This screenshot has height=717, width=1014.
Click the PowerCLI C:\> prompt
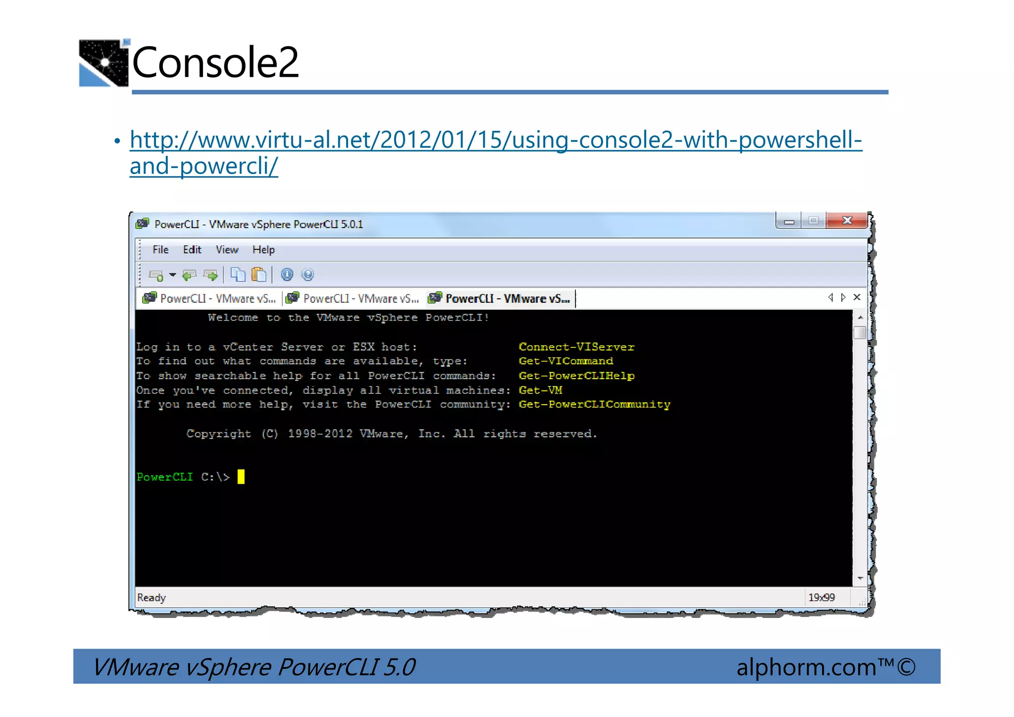[x=183, y=477]
